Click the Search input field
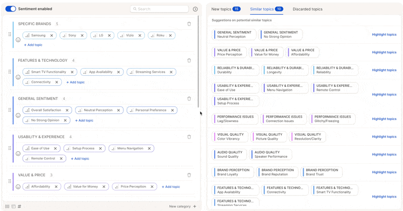The height and width of the screenshot is (211, 403). click(x=161, y=9)
